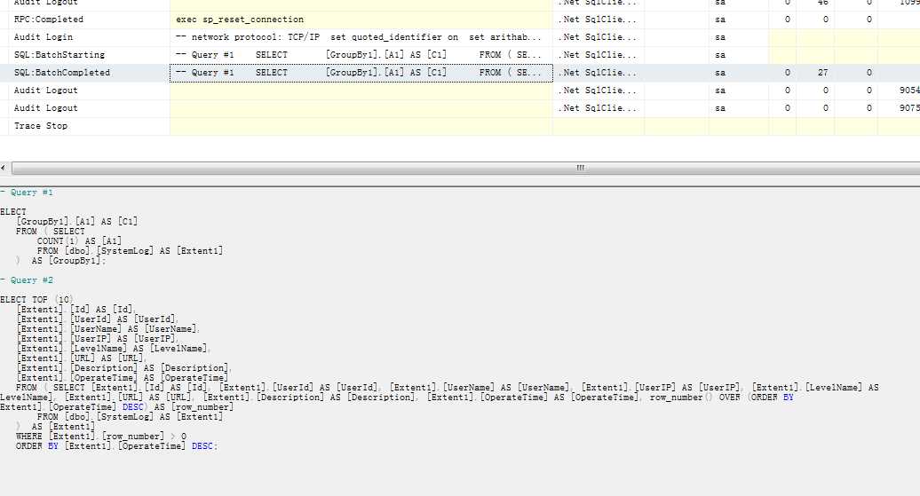Viewport: 920px width, 496px height.
Task: Click the 'Query #1' comment in SQL pane
Action: pos(27,193)
